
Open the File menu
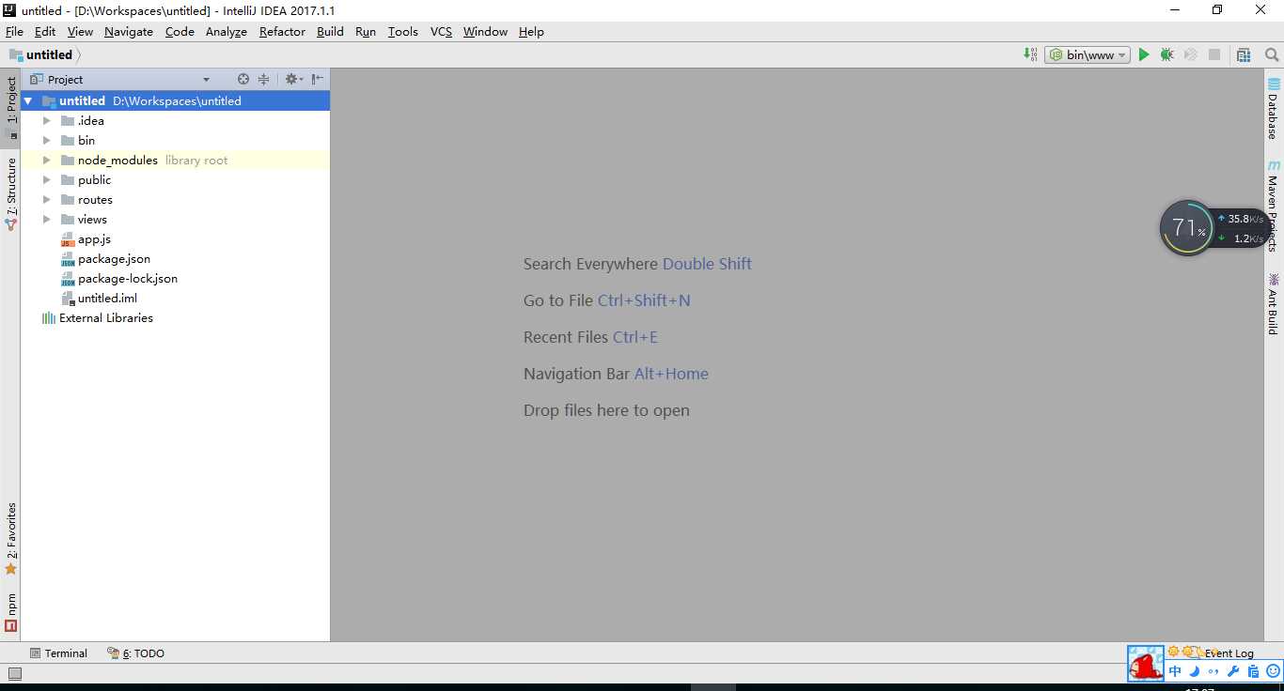tap(14, 32)
